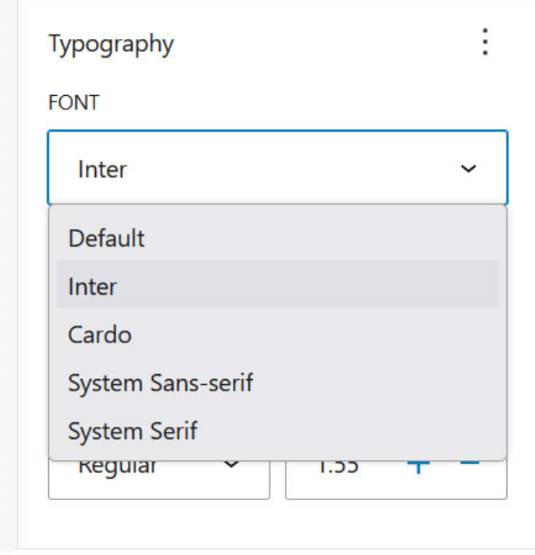535x555 pixels.
Task: Collapse the Font dropdown showing Inter
Action: coord(278,169)
